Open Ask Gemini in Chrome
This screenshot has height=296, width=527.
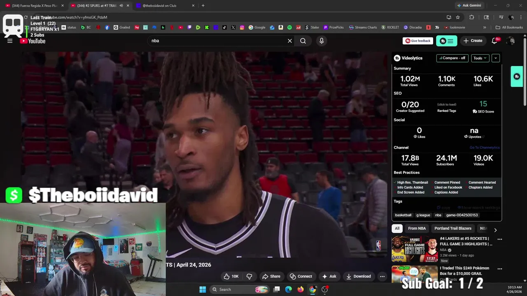click(469, 5)
